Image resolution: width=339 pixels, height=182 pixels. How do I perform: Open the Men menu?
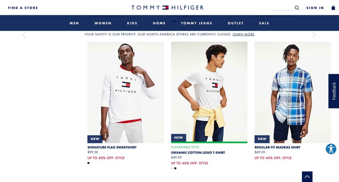point(74,23)
